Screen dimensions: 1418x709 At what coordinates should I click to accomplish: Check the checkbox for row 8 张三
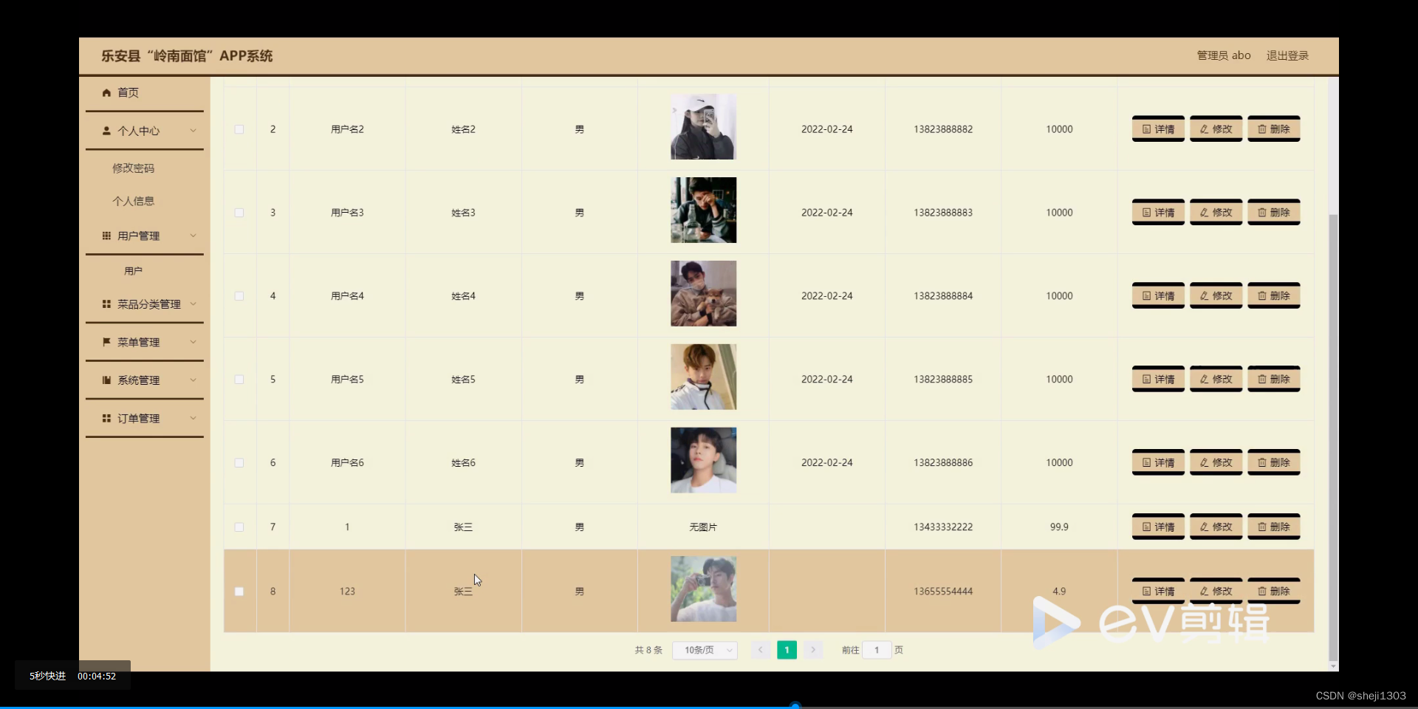(239, 592)
